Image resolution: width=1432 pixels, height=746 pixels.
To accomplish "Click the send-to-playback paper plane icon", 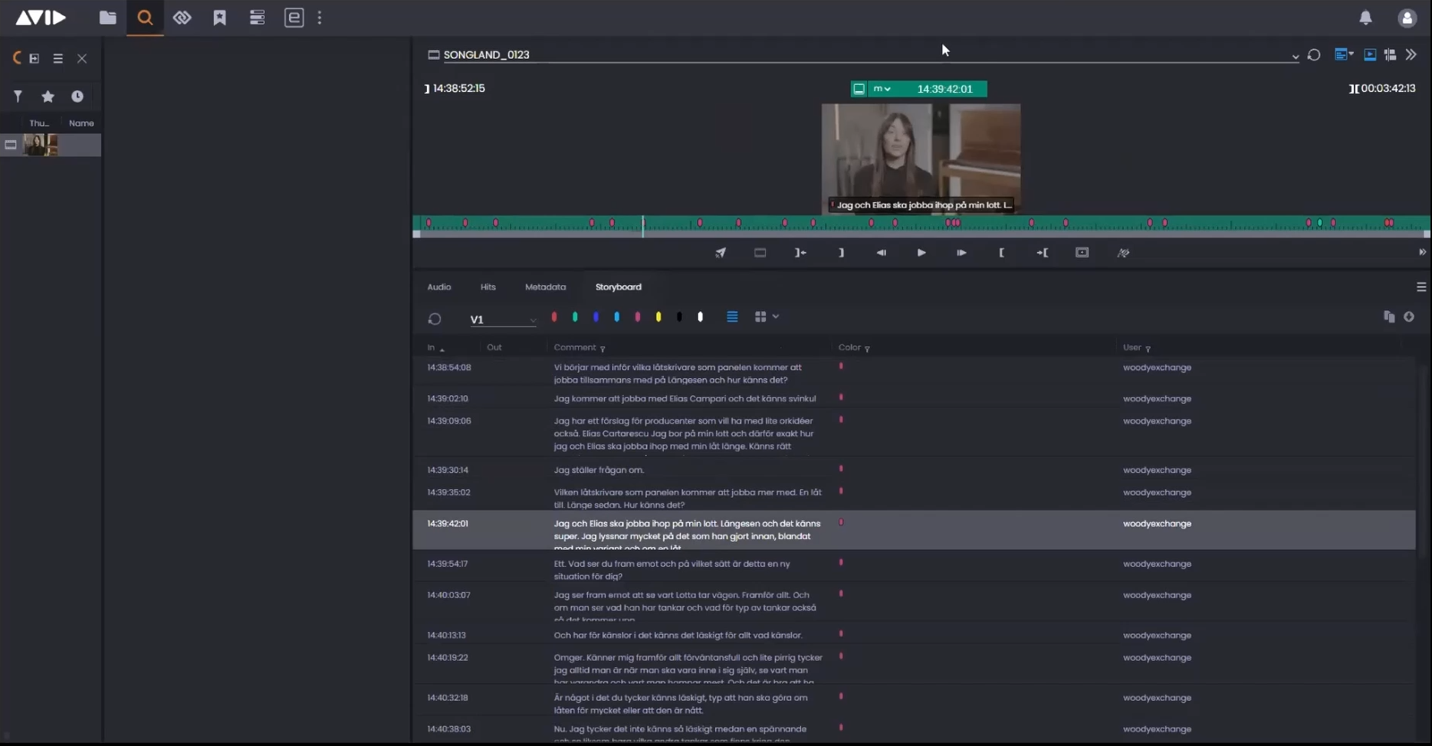I will pos(721,253).
